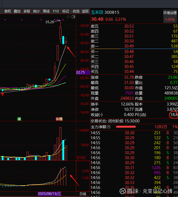Screen dimensions: 178x197
Task: Click the 总量 value 489838
Action: coord(171,93)
